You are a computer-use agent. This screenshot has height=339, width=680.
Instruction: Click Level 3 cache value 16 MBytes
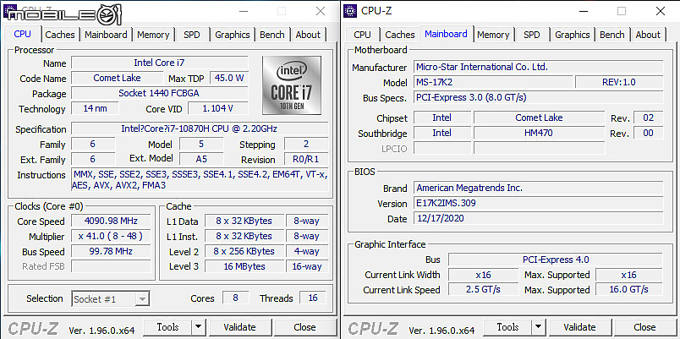(244, 266)
